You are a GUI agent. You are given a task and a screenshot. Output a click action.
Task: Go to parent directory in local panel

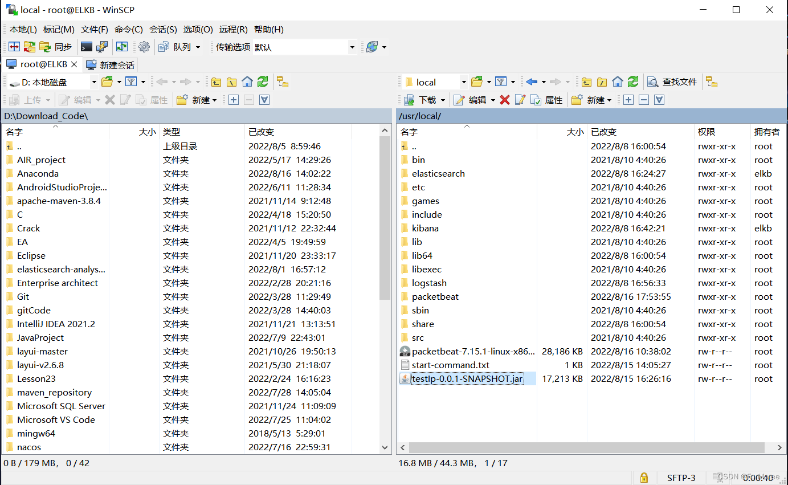216,81
